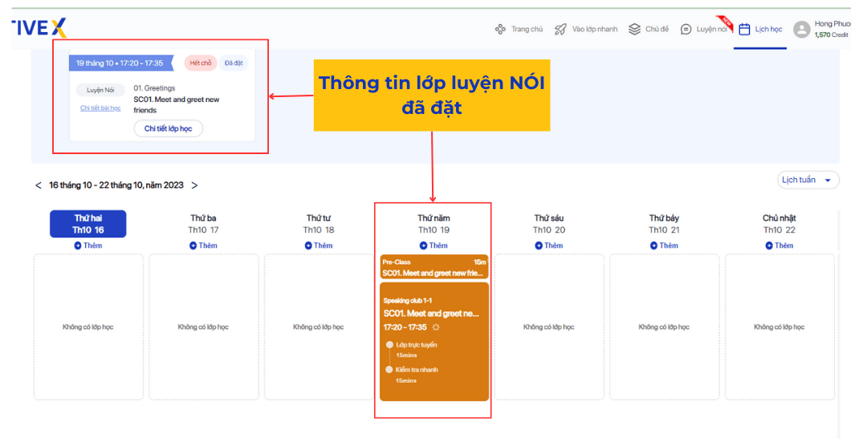Go to previous week arrow
867x443 pixels.
pyautogui.click(x=39, y=185)
